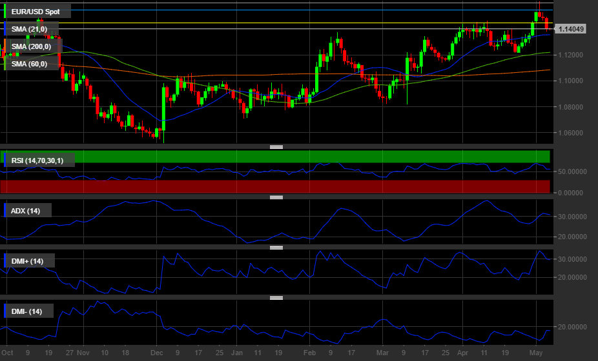Screen dimensions: 598x361
Task: Grab the splitter handle above the DMI- pane
Action: click(x=276, y=298)
